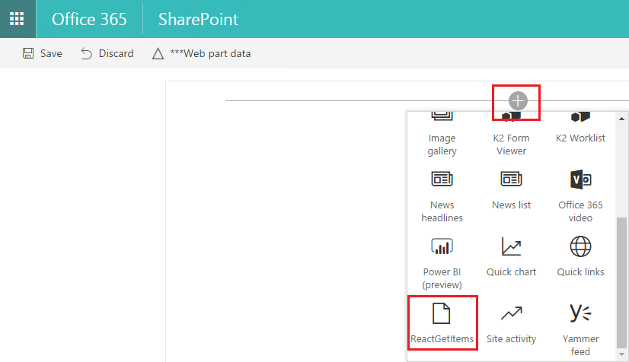Click the web part list scroll-up arrow
The width and height of the screenshot is (629, 362).
(x=621, y=119)
